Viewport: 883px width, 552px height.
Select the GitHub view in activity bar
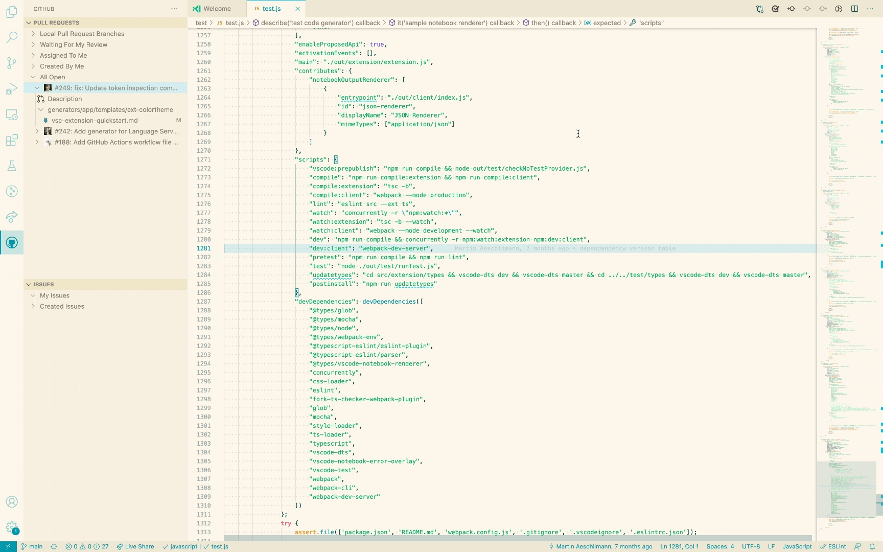click(x=12, y=242)
